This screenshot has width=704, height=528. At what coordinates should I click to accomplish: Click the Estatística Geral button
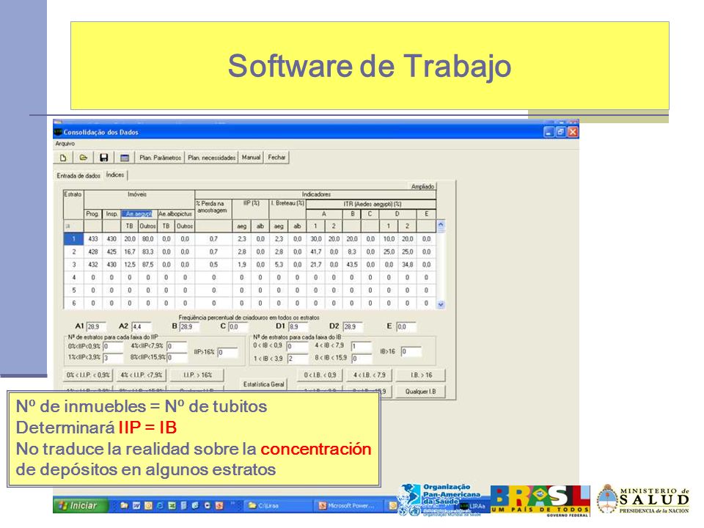pos(263,384)
